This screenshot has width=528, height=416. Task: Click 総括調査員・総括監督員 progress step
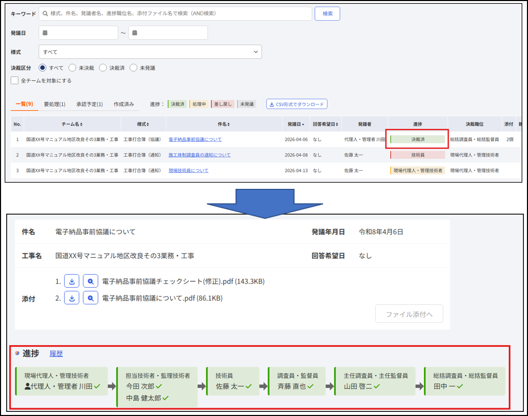[465, 381]
